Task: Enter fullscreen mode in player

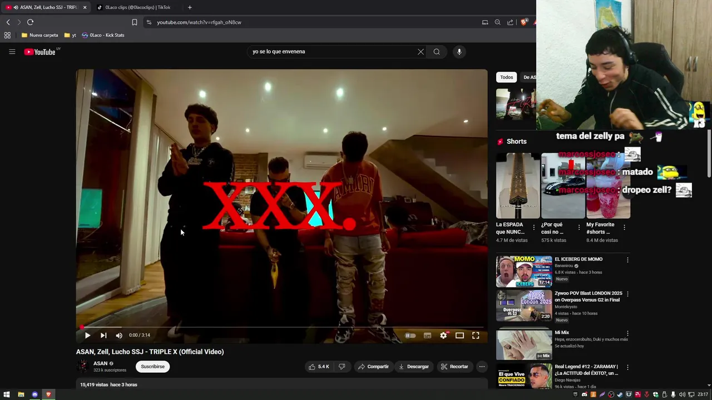Action: pyautogui.click(x=476, y=336)
